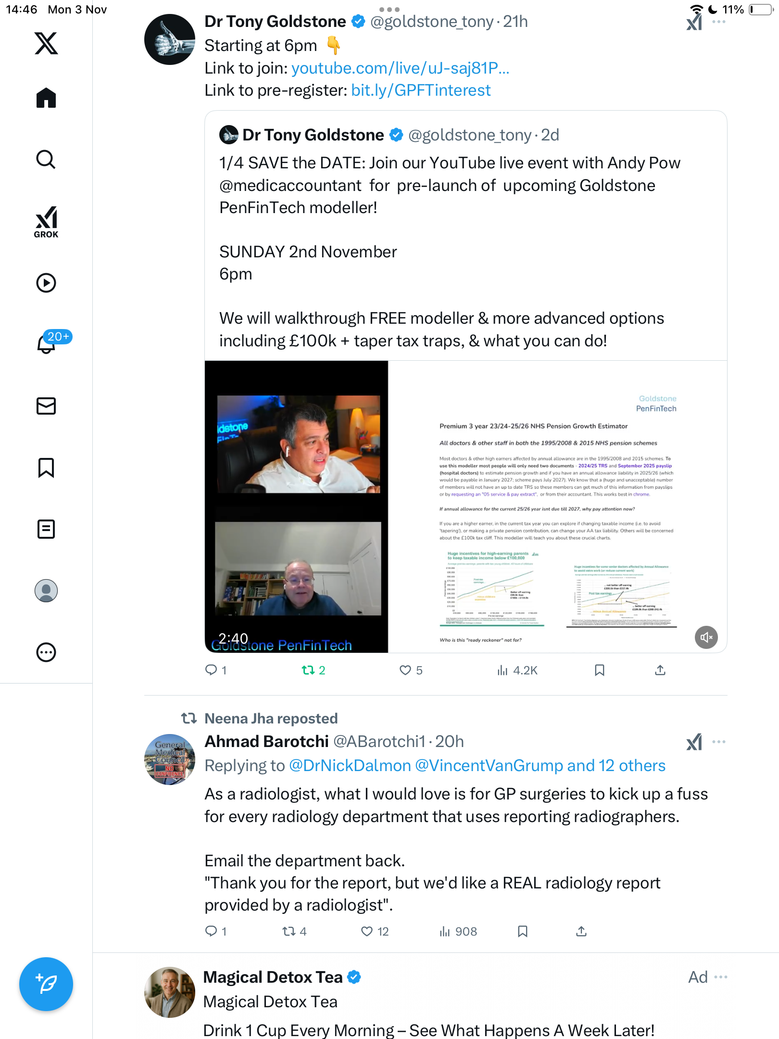Open more options on Ahmad Barotchi's post
The height and width of the screenshot is (1039, 779).
[x=719, y=742]
